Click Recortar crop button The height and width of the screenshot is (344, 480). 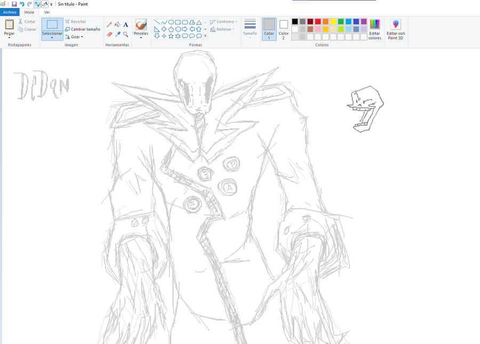pyautogui.click(x=76, y=21)
